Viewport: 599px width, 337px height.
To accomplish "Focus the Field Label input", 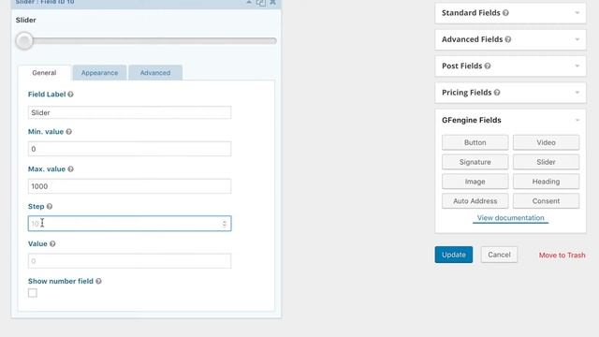I will (x=129, y=112).
